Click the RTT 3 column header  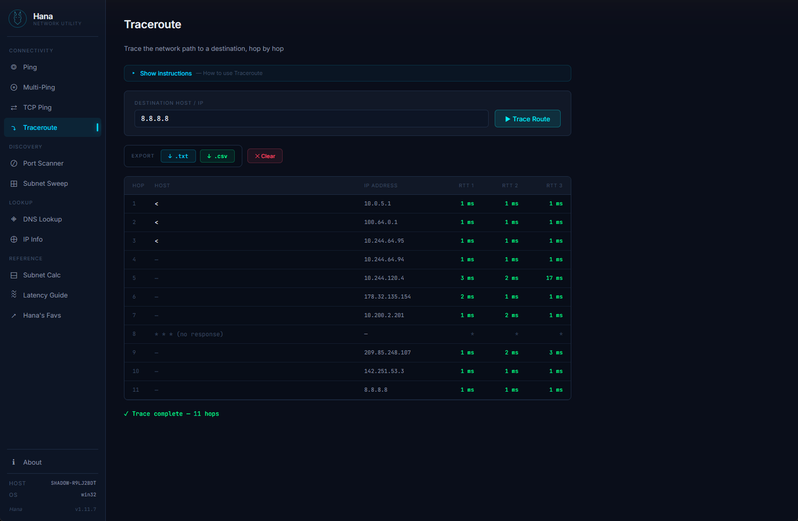[555, 185]
